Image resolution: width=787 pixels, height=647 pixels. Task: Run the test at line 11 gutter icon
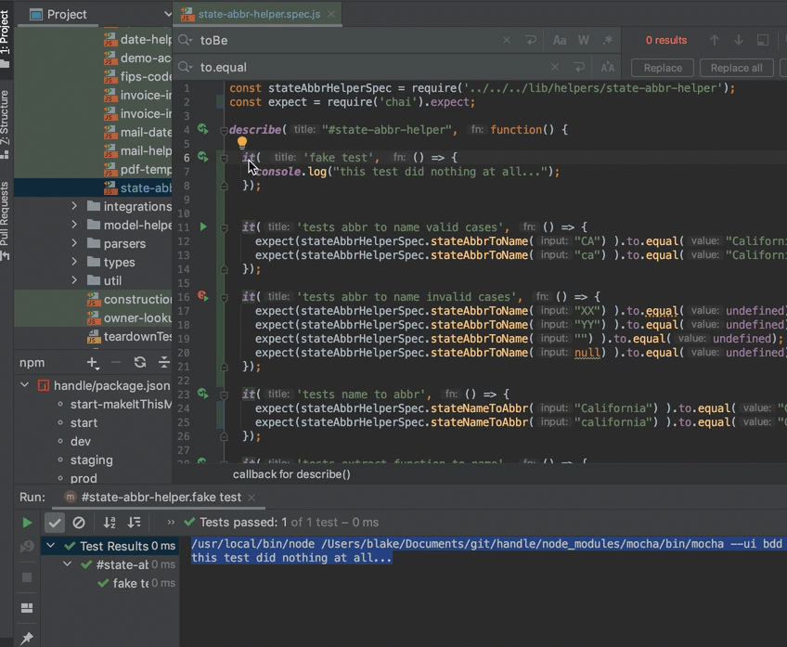(201, 226)
